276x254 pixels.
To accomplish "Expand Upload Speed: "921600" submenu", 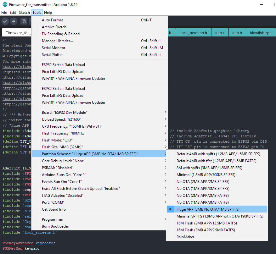I will tap(99, 119).
